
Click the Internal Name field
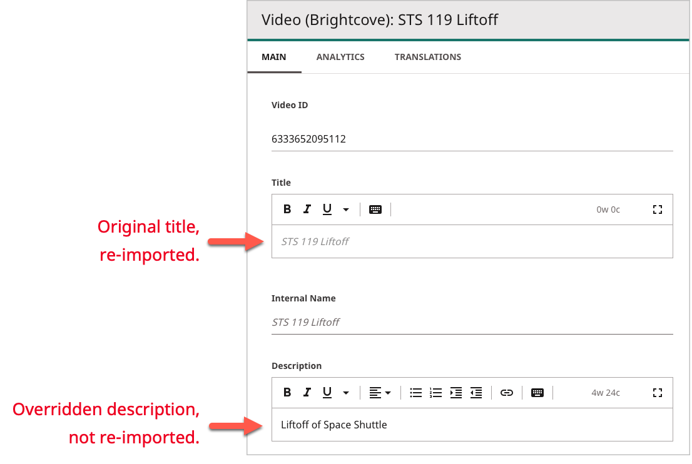[x=472, y=323]
